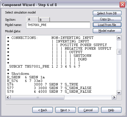127x117 pixels.
Task: Open the Copy to... dialog
Action: (107, 19)
